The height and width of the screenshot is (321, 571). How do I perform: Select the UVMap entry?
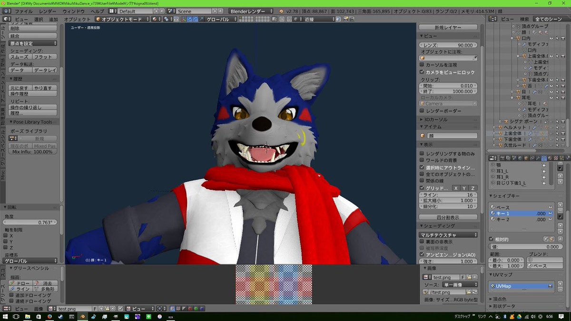click(521, 286)
